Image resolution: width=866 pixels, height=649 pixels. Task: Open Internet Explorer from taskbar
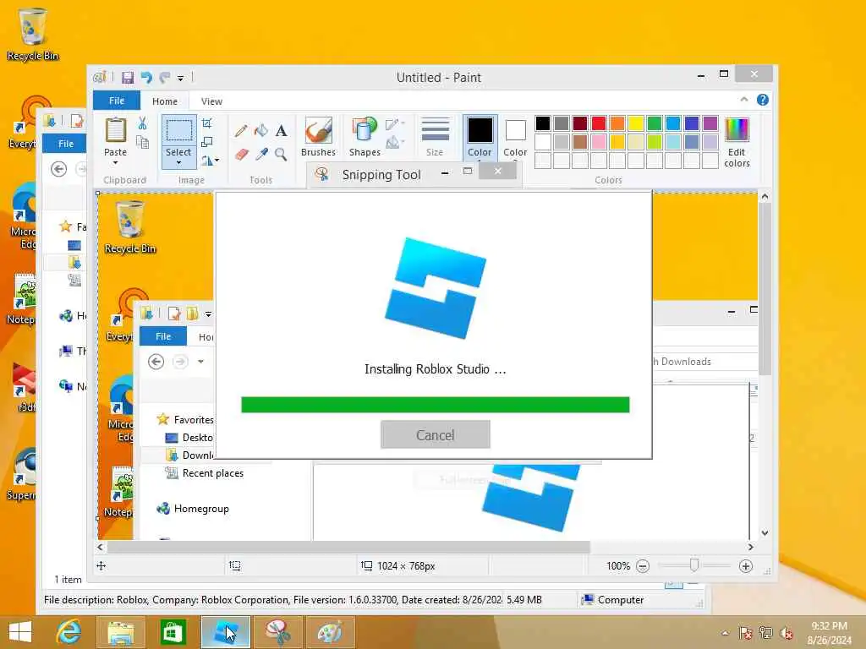pos(69,632)
